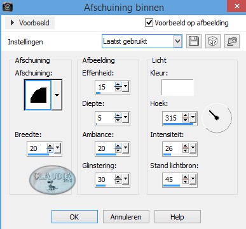Open the Instellingen presets dropdown
This screenshot has height=229, width=246.
tap(177, 41)
